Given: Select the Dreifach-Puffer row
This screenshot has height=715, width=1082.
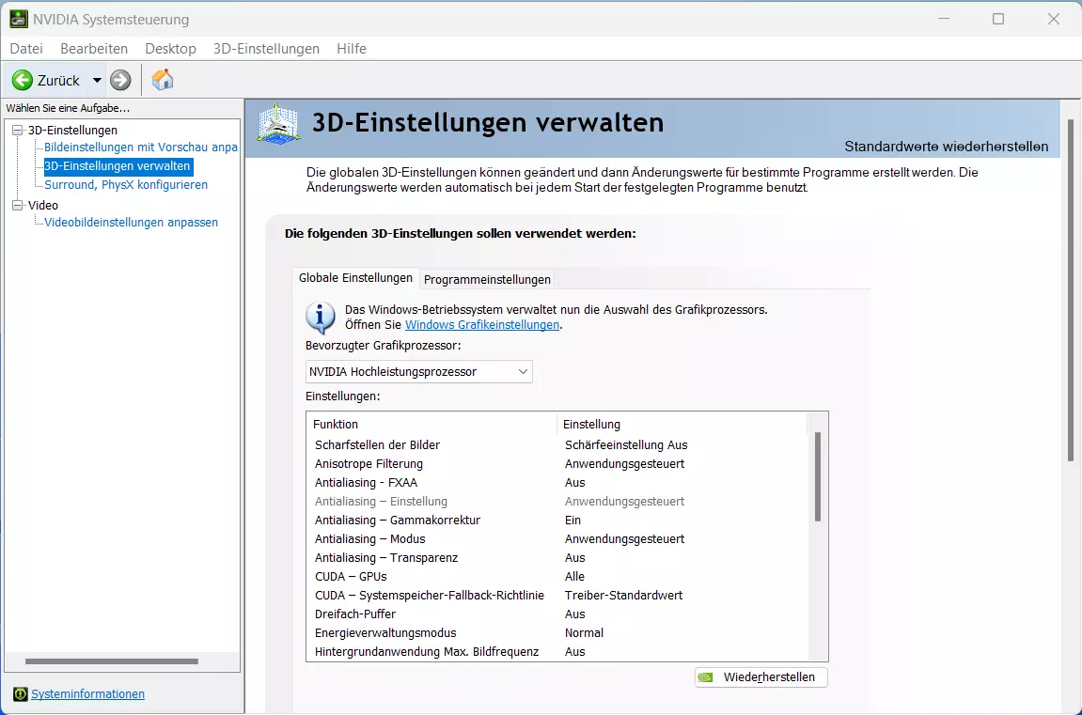Looking at the screenshot, I should 557,614.
